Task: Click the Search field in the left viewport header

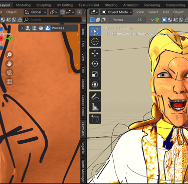Action: coord(52,20)
